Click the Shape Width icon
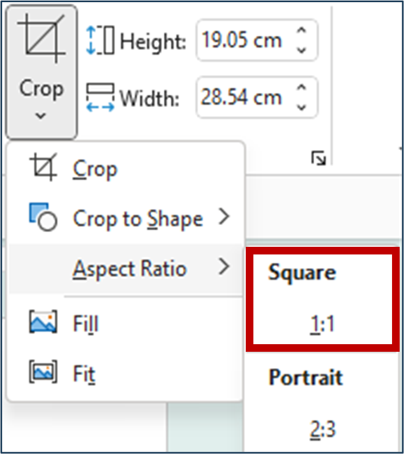The image size is (404, 454). click(100, 97)
